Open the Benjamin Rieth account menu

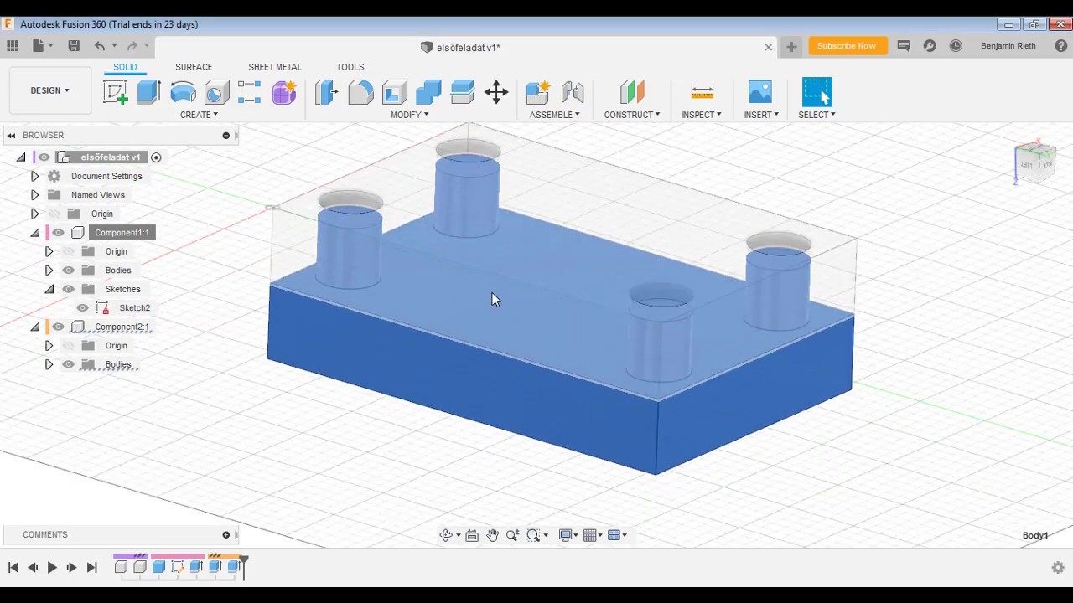point(1008,46)
